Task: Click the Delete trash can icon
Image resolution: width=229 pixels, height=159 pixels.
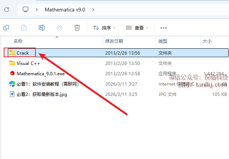Action: tap(77, 28)
